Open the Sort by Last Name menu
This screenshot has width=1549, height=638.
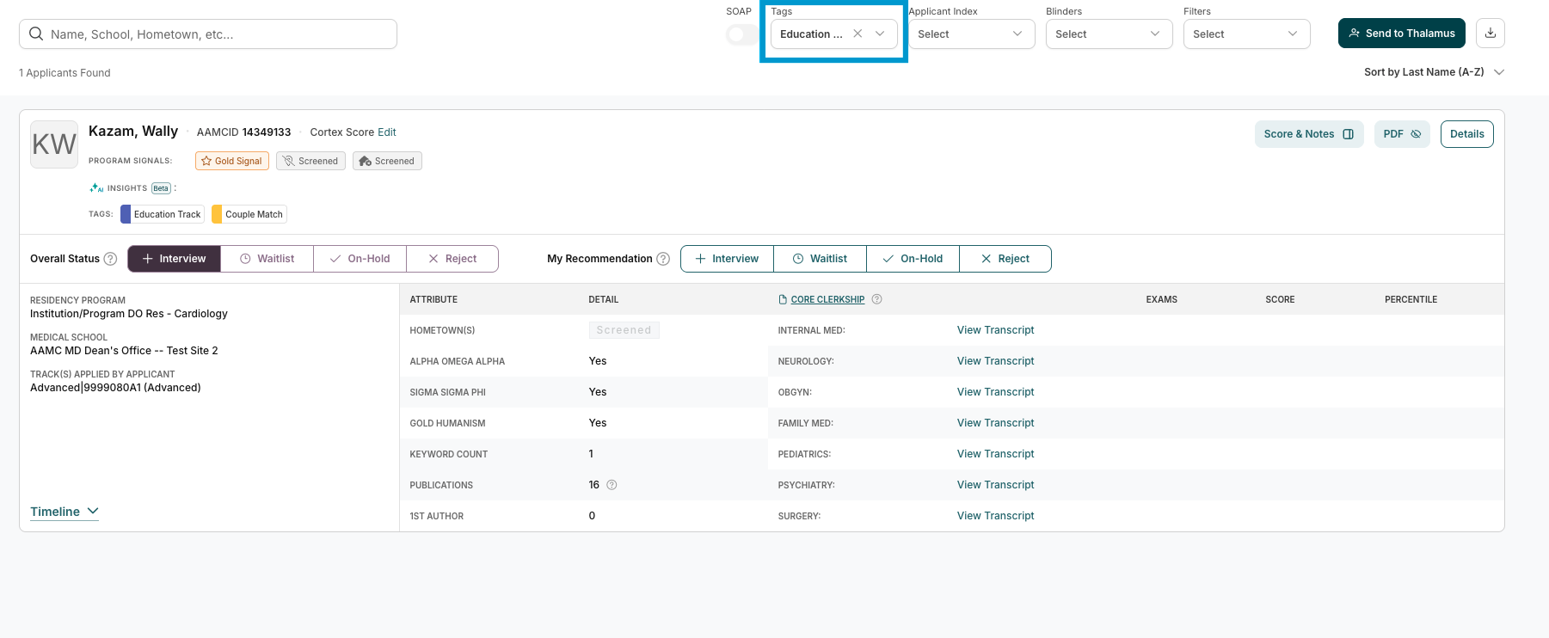coord(1434,72)
